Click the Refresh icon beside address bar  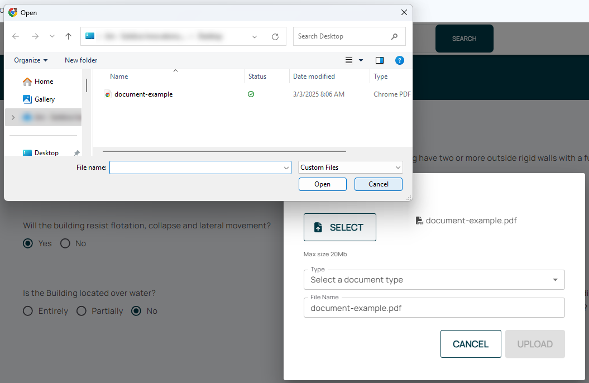pos(275,37)
